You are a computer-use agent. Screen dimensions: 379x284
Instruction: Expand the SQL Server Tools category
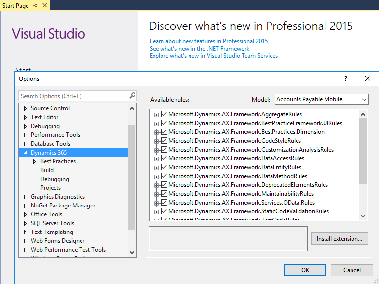(x=25, y=223)
